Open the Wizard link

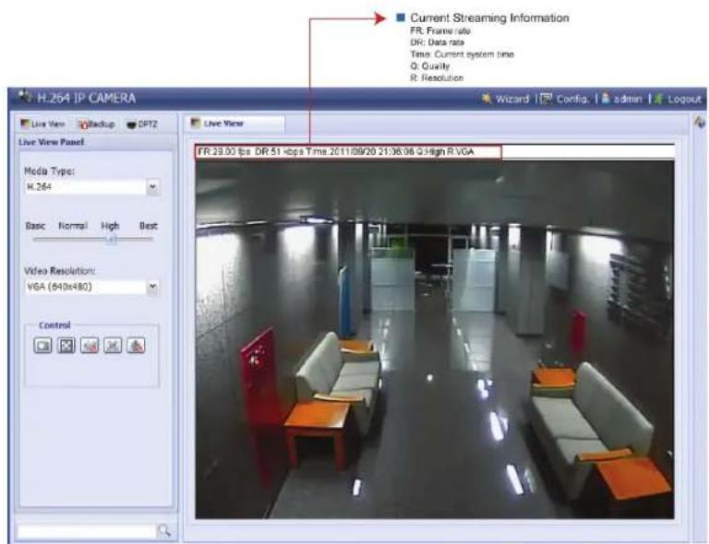505,99
